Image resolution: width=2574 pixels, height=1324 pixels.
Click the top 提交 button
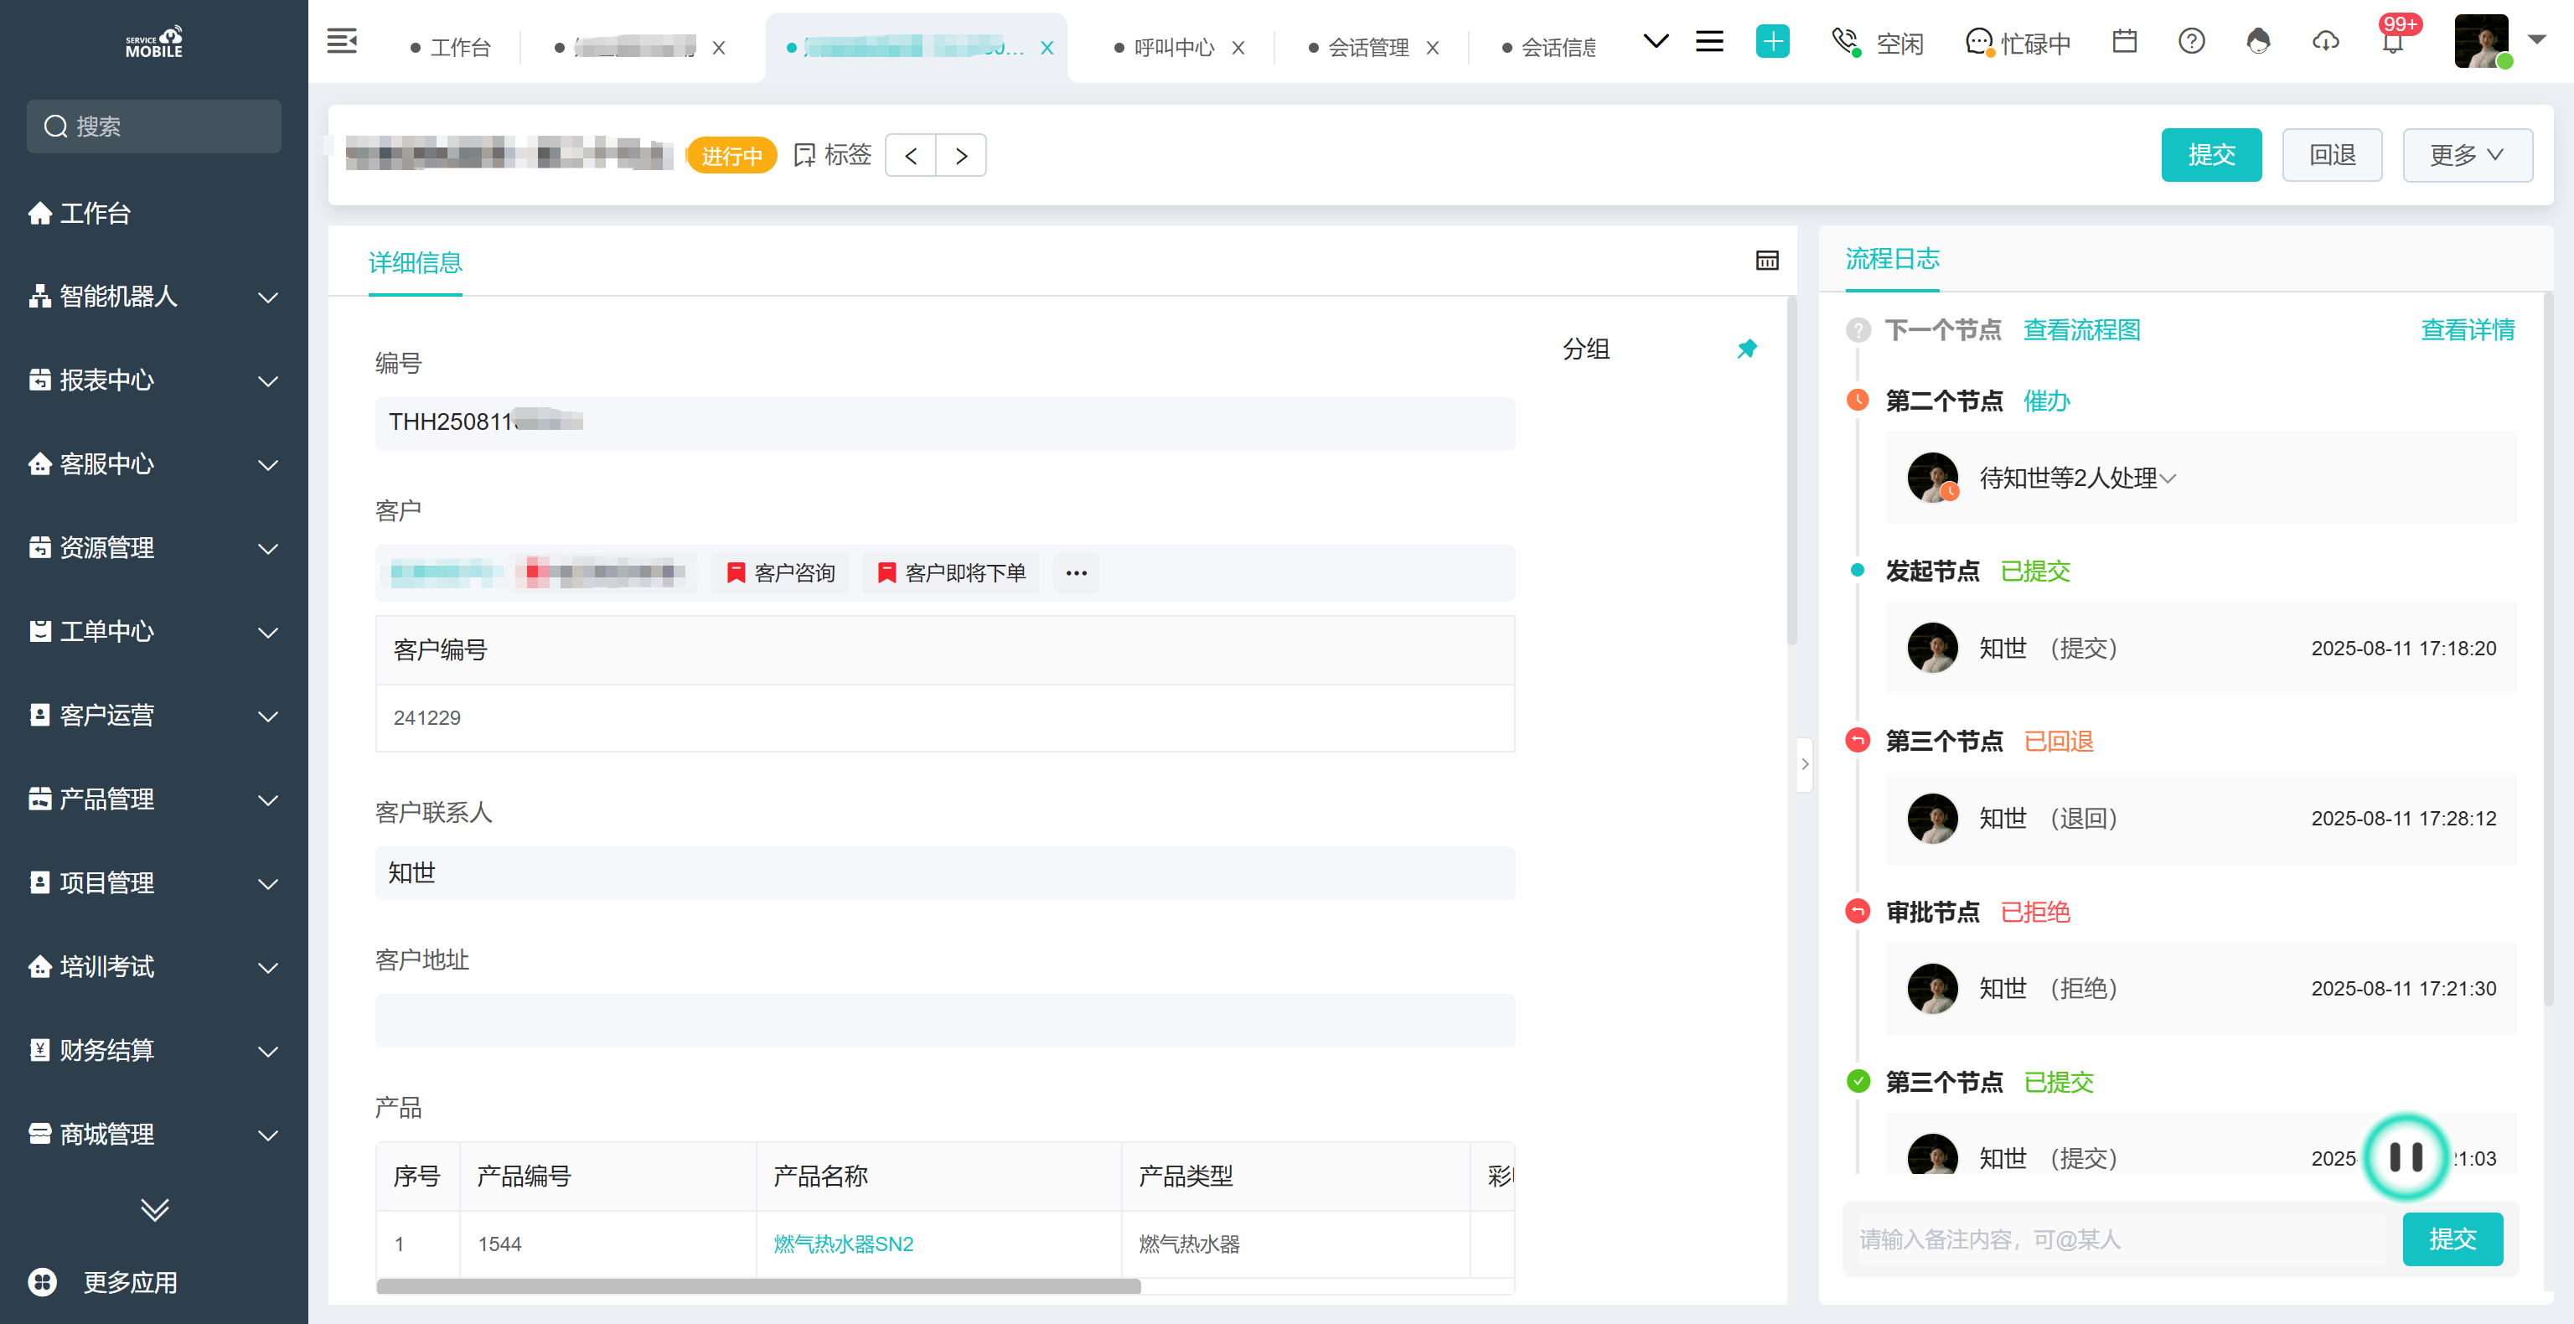coord(2211,155)
